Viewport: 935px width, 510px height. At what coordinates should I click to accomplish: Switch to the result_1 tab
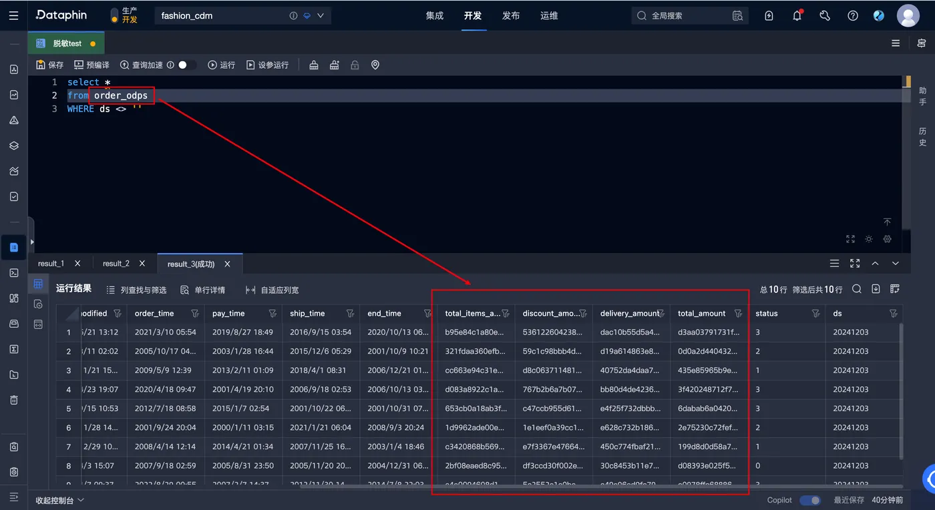pos(51,264)
